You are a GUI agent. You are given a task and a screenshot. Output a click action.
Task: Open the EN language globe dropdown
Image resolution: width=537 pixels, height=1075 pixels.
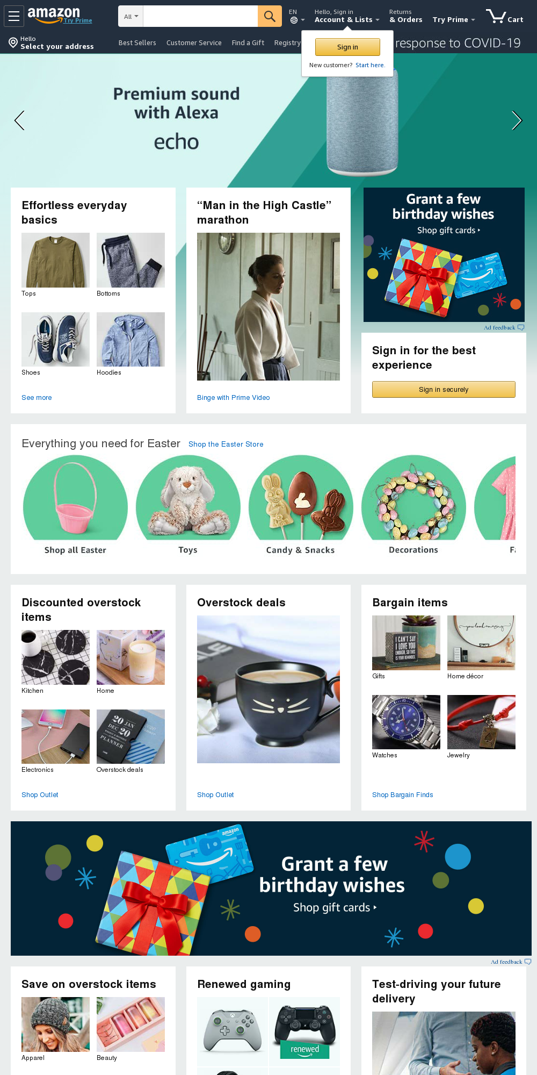[x=296, y=16]
